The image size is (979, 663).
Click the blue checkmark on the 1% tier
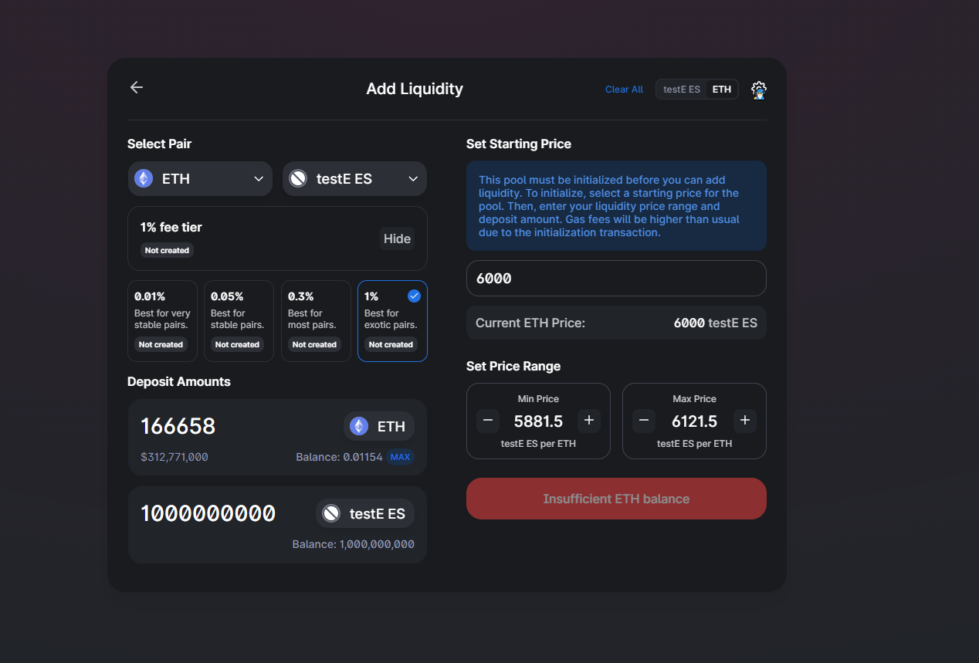pyautogui.click(x=414, y=295)
